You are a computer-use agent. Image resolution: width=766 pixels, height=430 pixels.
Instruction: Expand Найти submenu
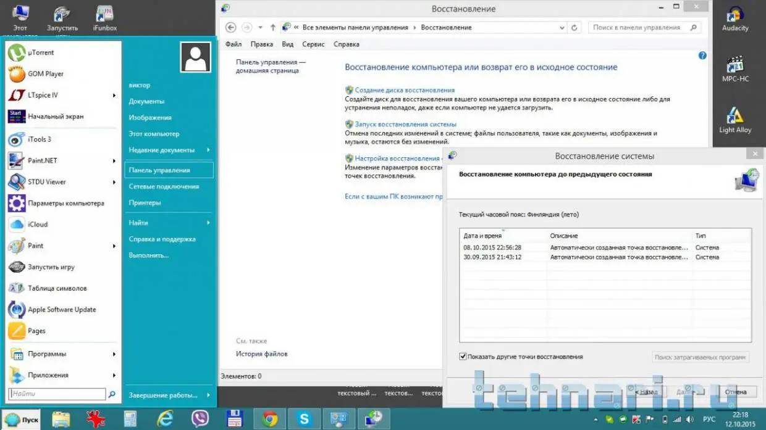169,223
